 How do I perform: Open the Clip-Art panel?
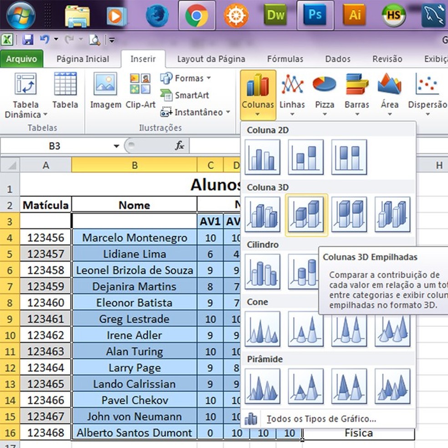point(140,92)
